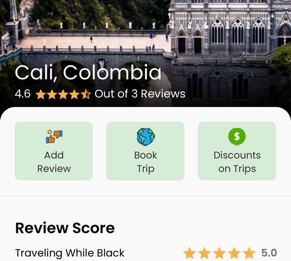Open the Add Review card

[54, 151]
